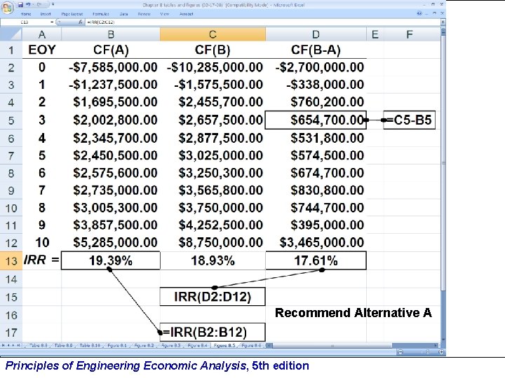
Task: Click cell with -$10,285,000.00
Action: click(x=213, y=67)
